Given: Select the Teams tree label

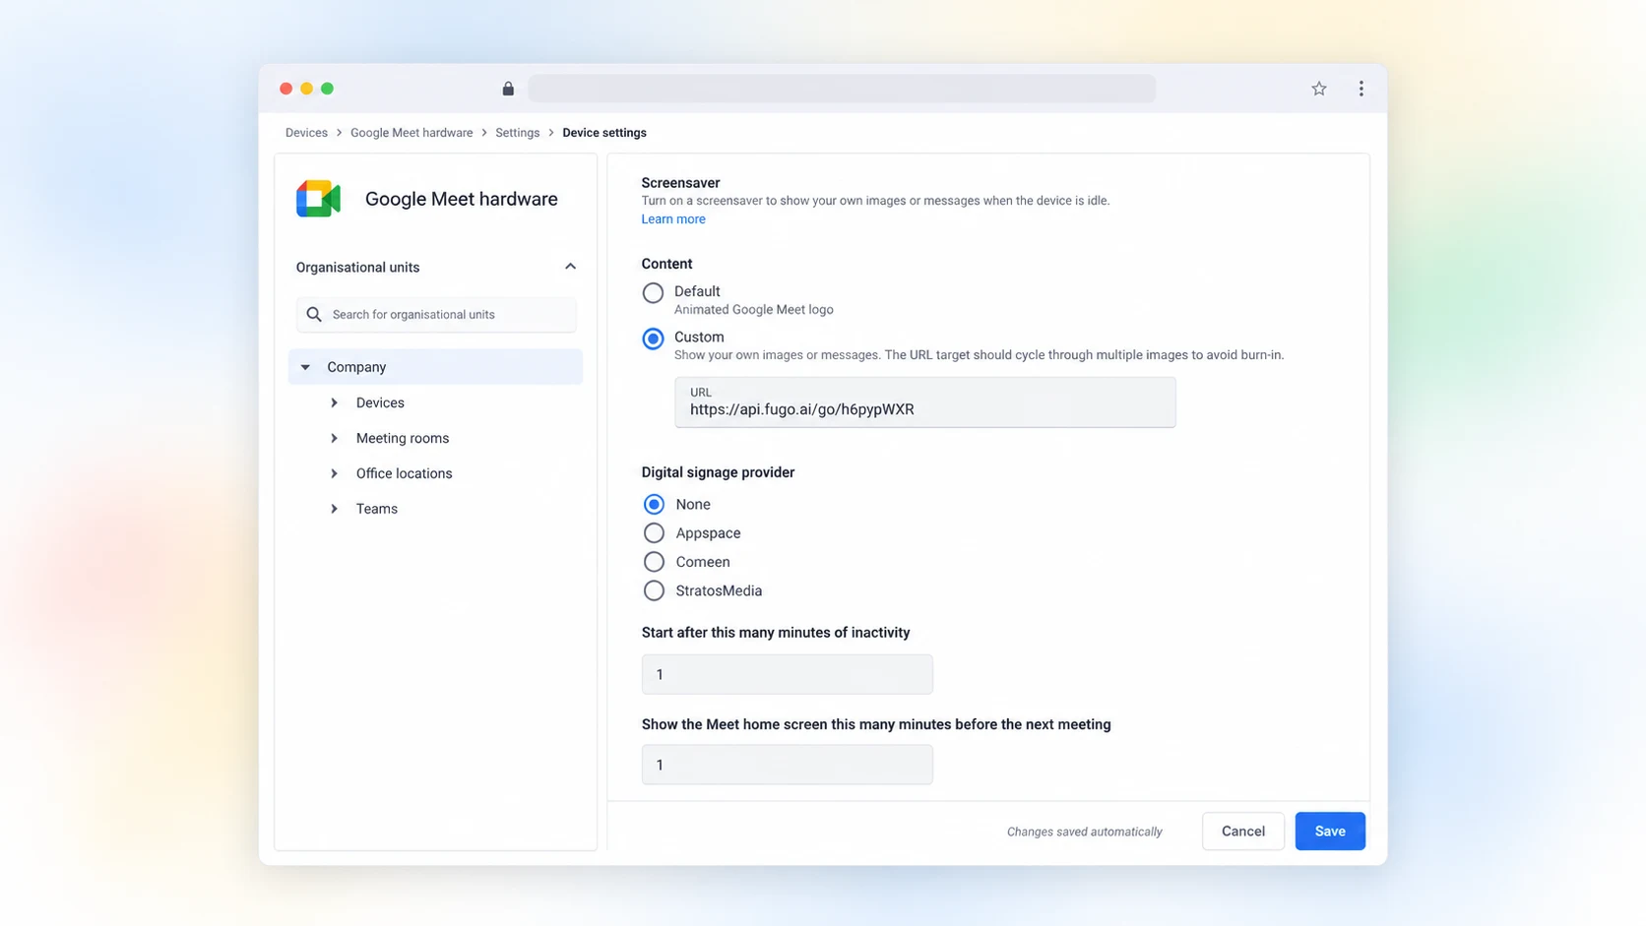Looking at the screenshot, I should (377, 509).
